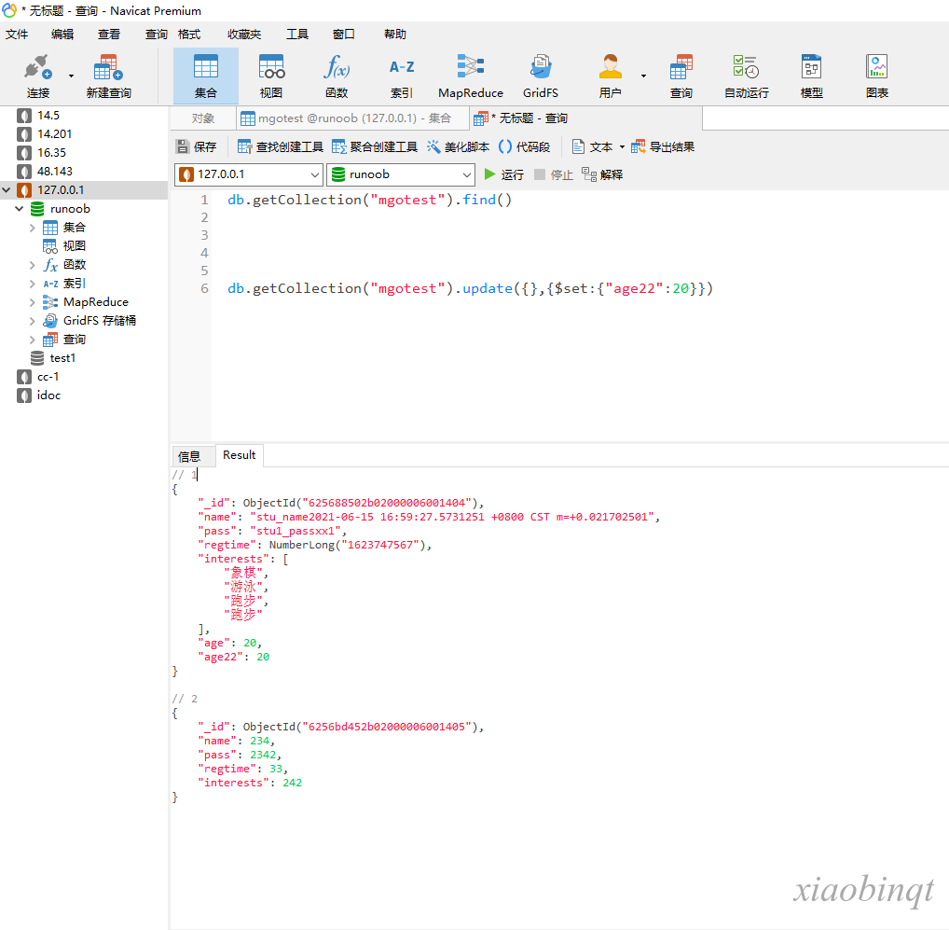Expand the 查询 tree node
This screenshot has width=949, height=930.
pyautogui.click(x=32, y=340)
